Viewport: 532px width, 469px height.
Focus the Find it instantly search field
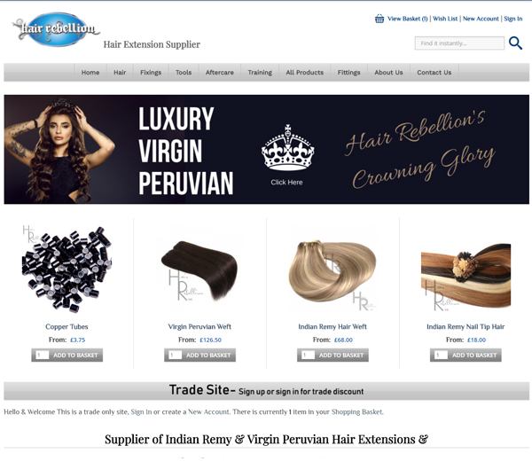pyautogui.click(x=459, y=43)
